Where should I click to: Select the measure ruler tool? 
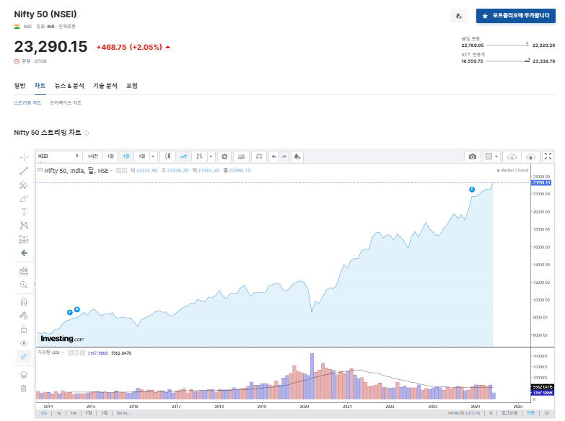(24, 271)
